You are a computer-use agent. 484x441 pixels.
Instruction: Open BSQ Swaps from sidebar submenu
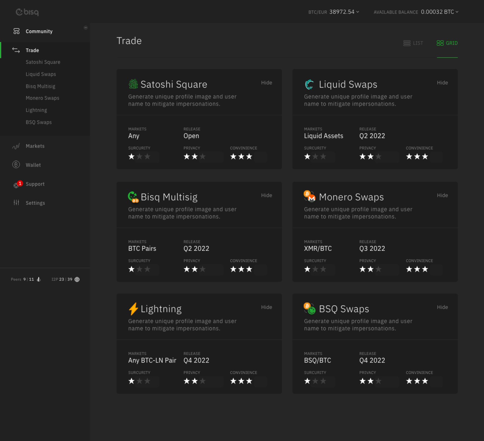point(39,122)
